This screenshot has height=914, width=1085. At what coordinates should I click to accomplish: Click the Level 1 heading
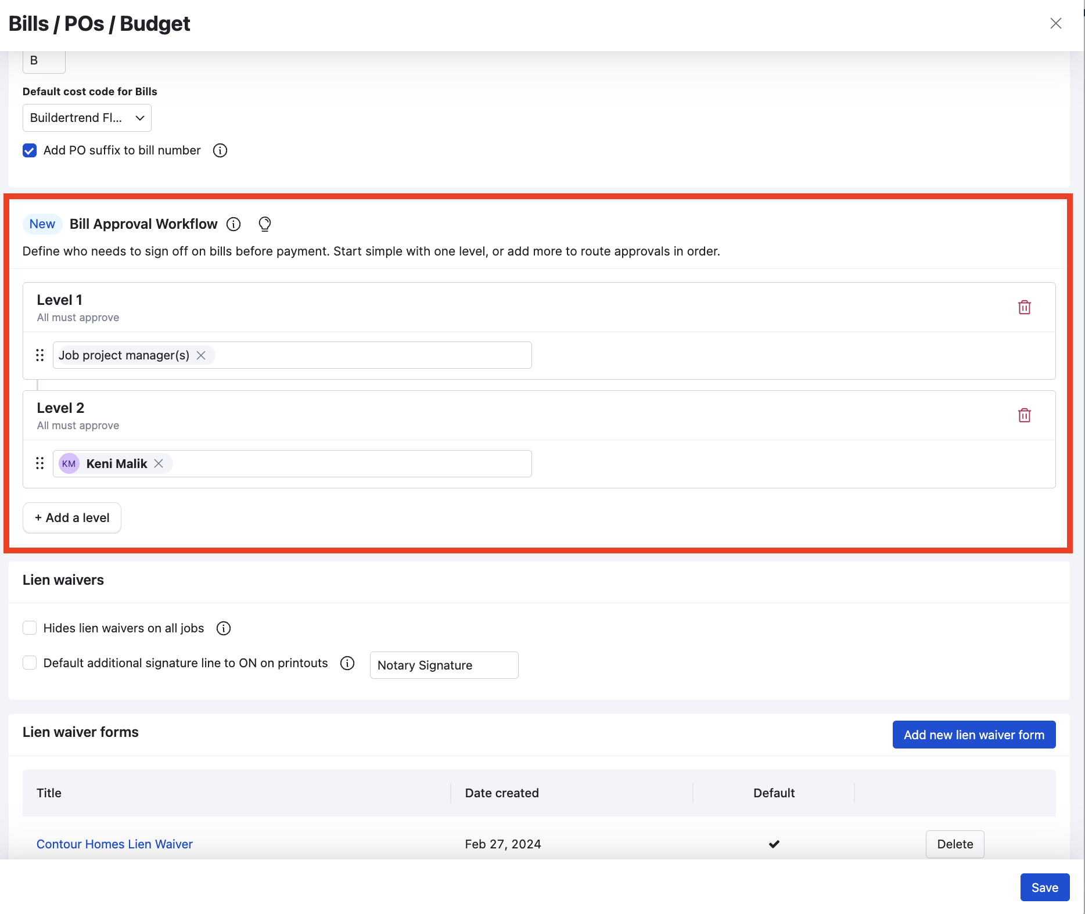click(59, 300)
